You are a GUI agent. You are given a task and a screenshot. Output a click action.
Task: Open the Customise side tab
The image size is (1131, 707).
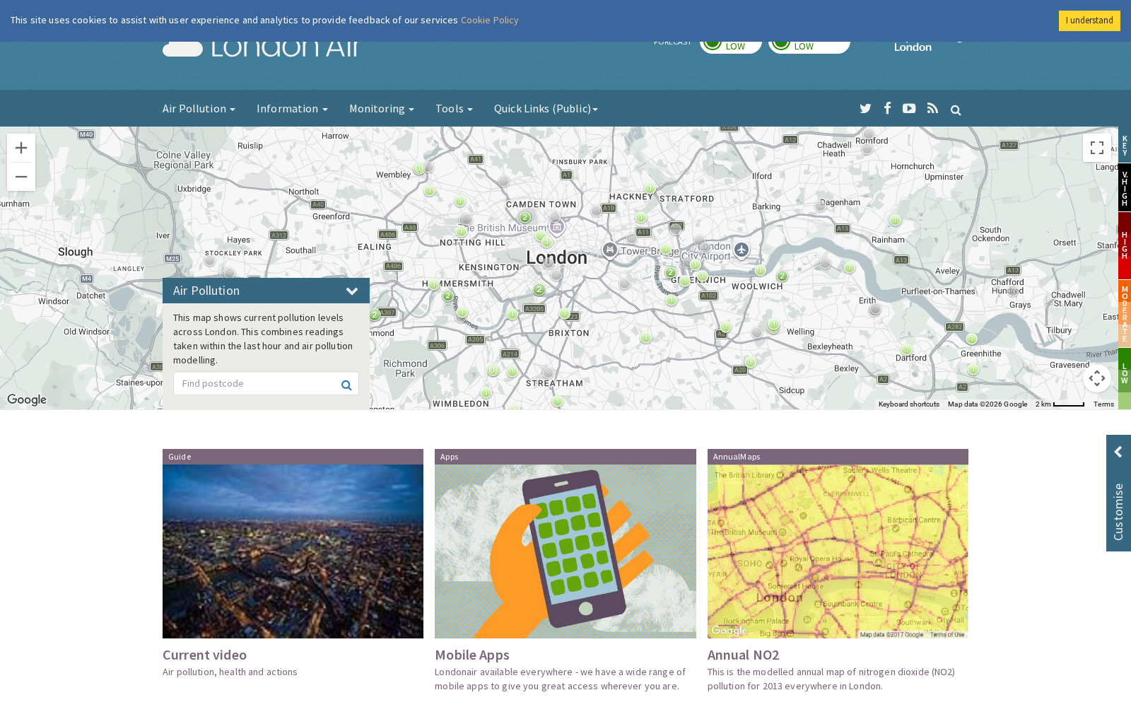(1118, 493)
